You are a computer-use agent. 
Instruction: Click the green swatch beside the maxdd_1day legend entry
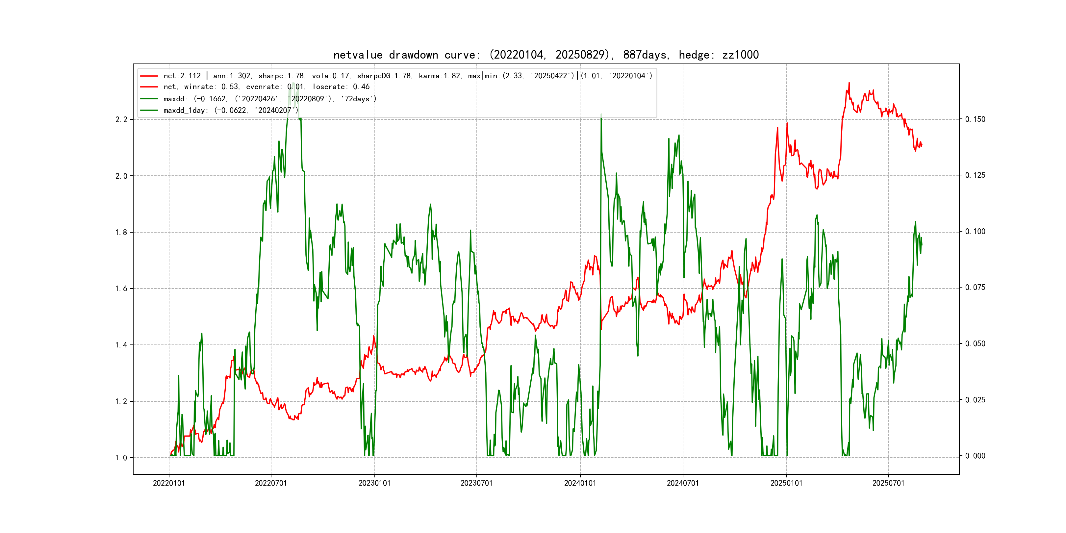pyautogui.click(x=149, y=111)
